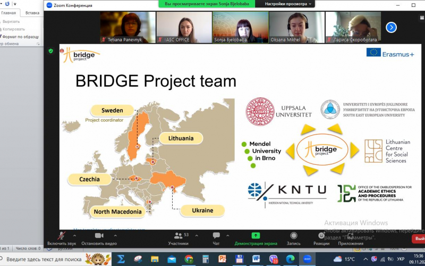425x266 pixels.
Task: Open Calculator from the taskbar
Action: pos(206,259)
